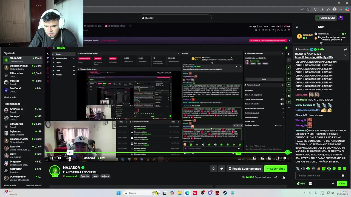This screenshot has height=197, width=351.
Task: Open the channel points store icon
Action: tap(310, 184)
